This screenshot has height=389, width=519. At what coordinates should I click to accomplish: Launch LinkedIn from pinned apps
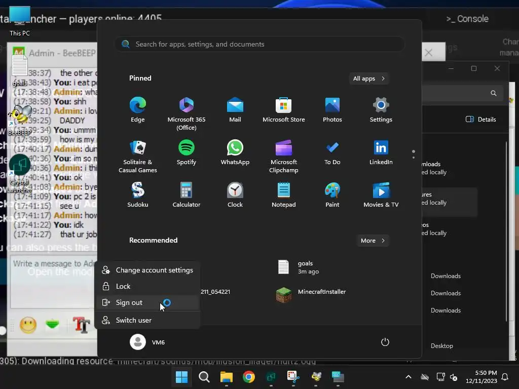click(x=381, y=153)
